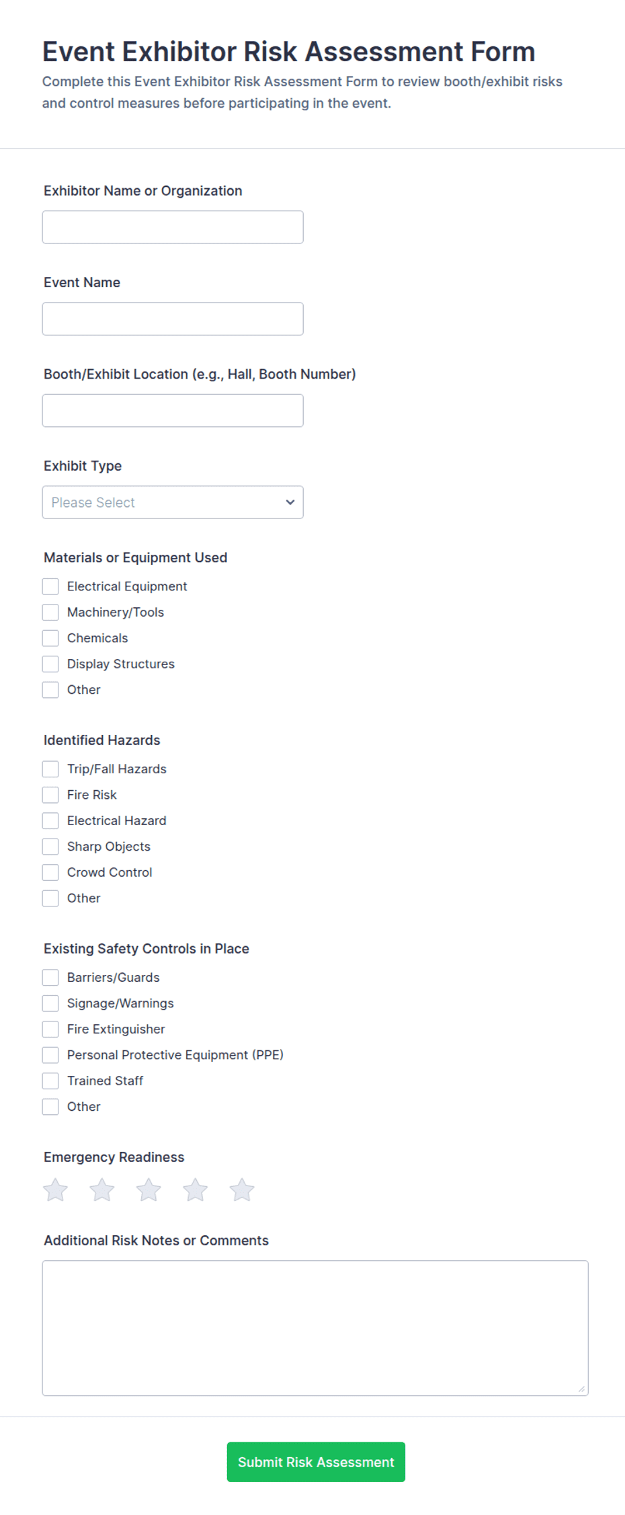Viewport: 625px width, 1515px height.
Task: Give Emergency Readiness five stars
Action: pos(242,1190)
